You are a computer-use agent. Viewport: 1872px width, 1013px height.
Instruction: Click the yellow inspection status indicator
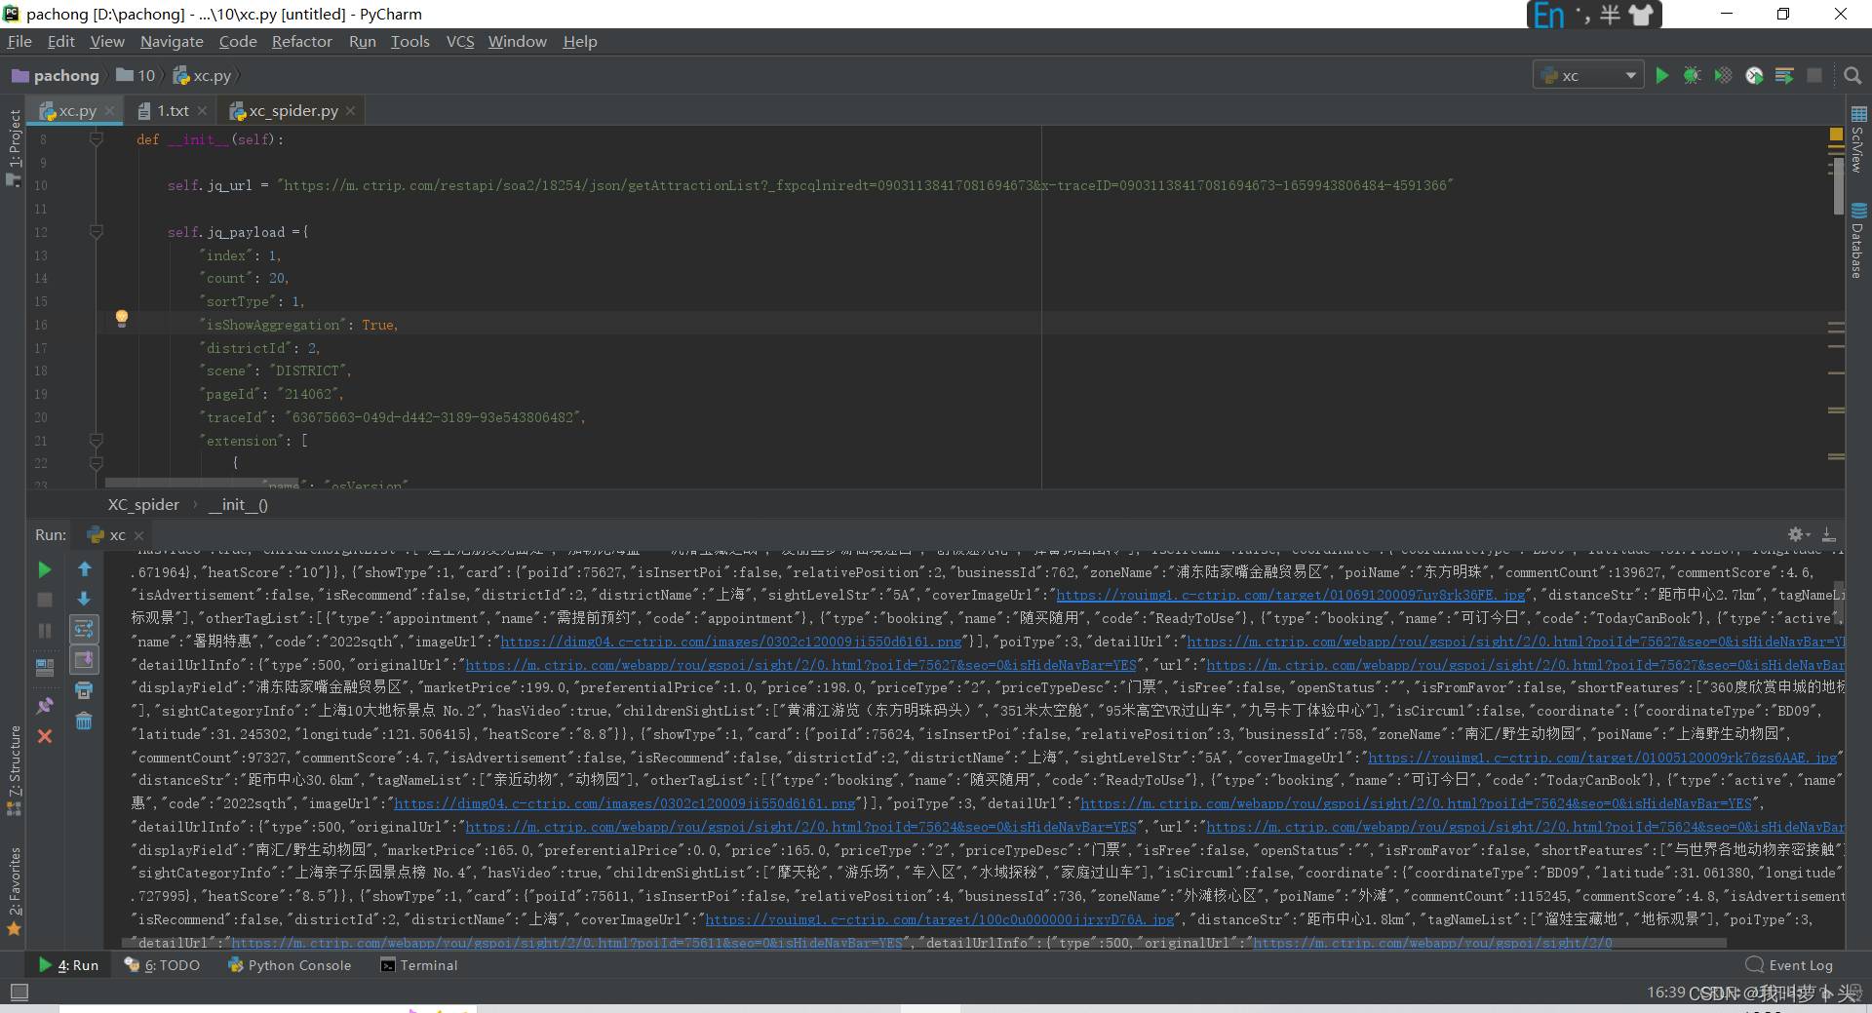1836,134
